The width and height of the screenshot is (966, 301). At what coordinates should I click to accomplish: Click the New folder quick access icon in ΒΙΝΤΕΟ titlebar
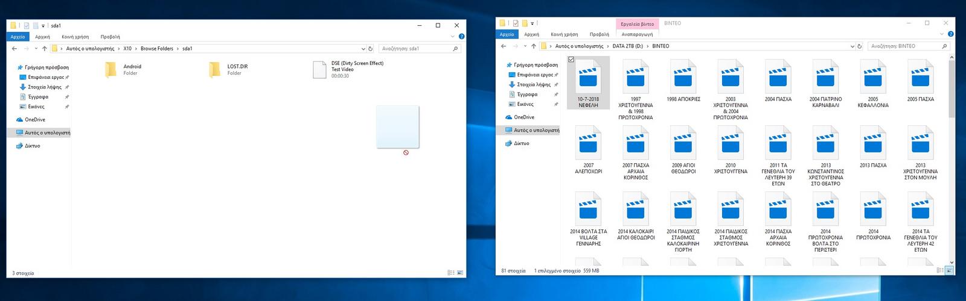tap(525, 23)
